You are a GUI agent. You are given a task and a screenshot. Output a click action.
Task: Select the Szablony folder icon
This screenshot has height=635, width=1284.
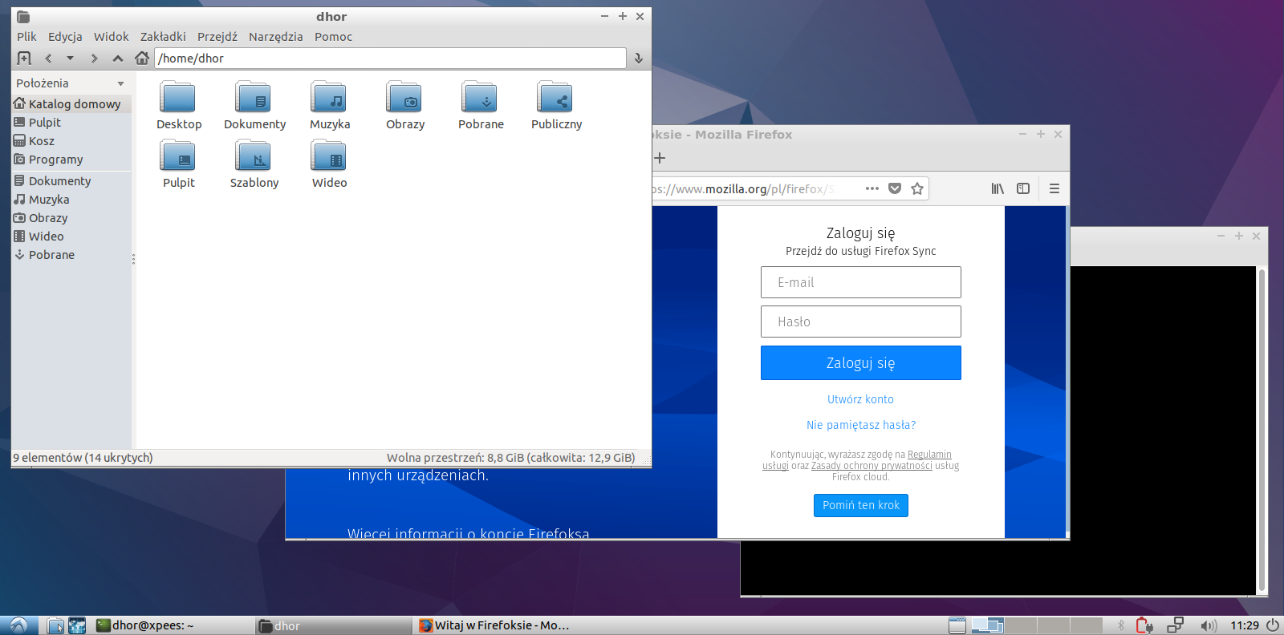coord(254,156)
